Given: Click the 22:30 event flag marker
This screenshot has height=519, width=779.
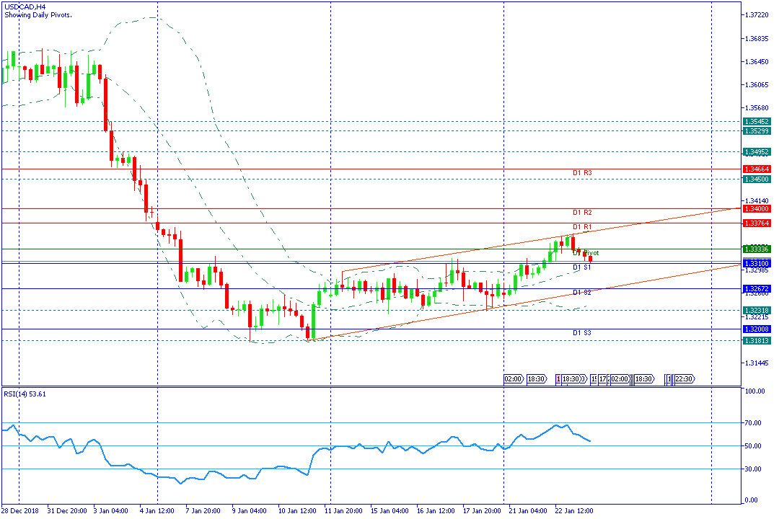Looking at the screenshot, I should 685,378.
